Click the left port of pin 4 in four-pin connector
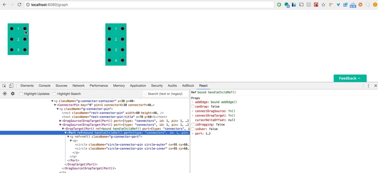The width and height of the screenshot is (378, 173). (109, 61)
